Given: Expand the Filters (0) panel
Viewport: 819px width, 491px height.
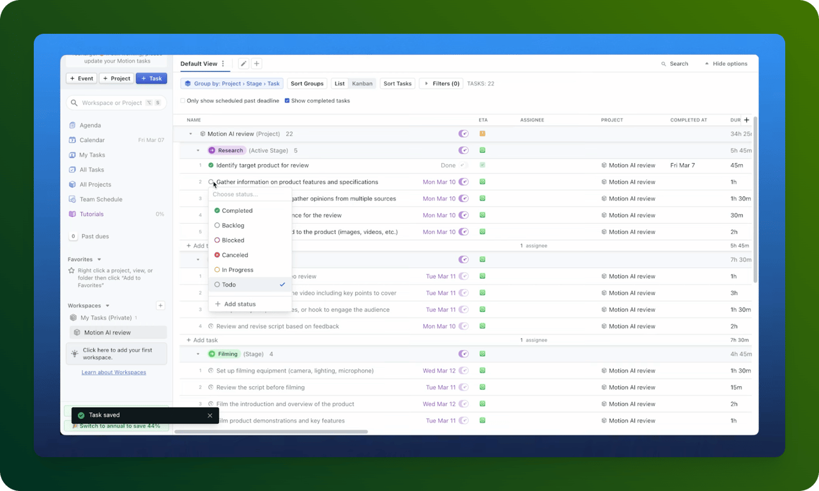Looking at the screenshot, I should click(440, 84).
